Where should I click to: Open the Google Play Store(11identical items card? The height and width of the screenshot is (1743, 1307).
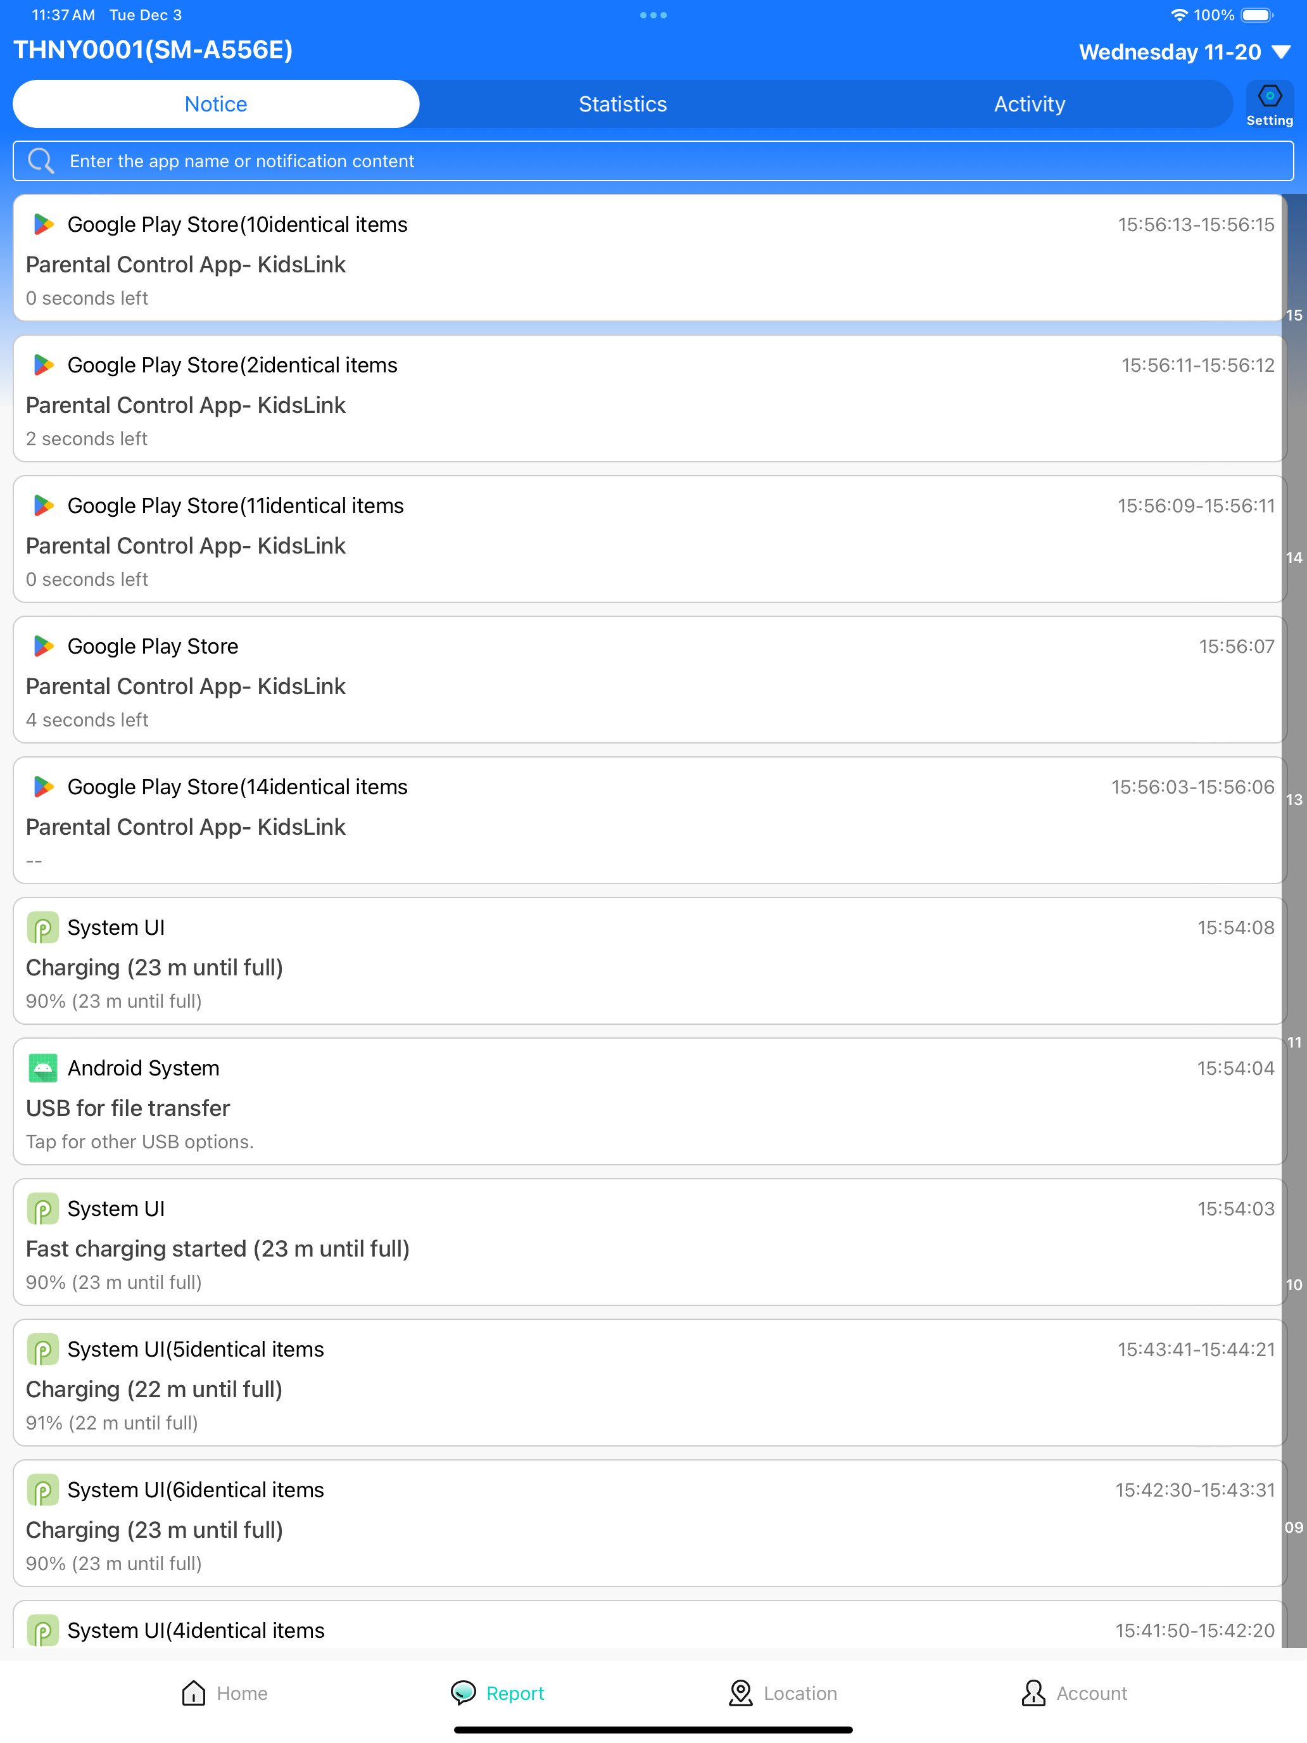[650, 539]
